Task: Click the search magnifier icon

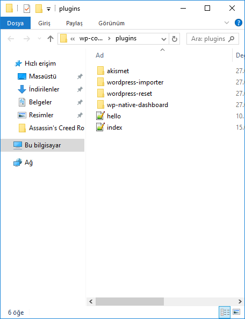Action: coord(231,39)
